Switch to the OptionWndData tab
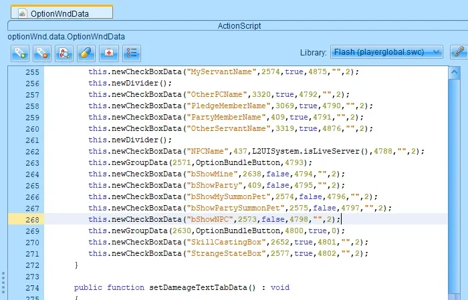Viewport: 468px width, 300px height. tap(62, 12)
